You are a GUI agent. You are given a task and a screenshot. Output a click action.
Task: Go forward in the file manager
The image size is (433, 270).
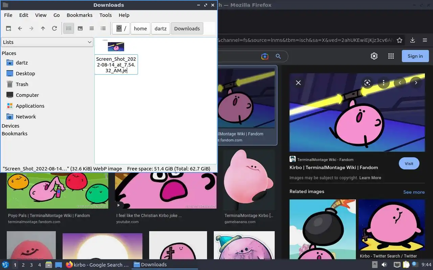pos(31,28)
